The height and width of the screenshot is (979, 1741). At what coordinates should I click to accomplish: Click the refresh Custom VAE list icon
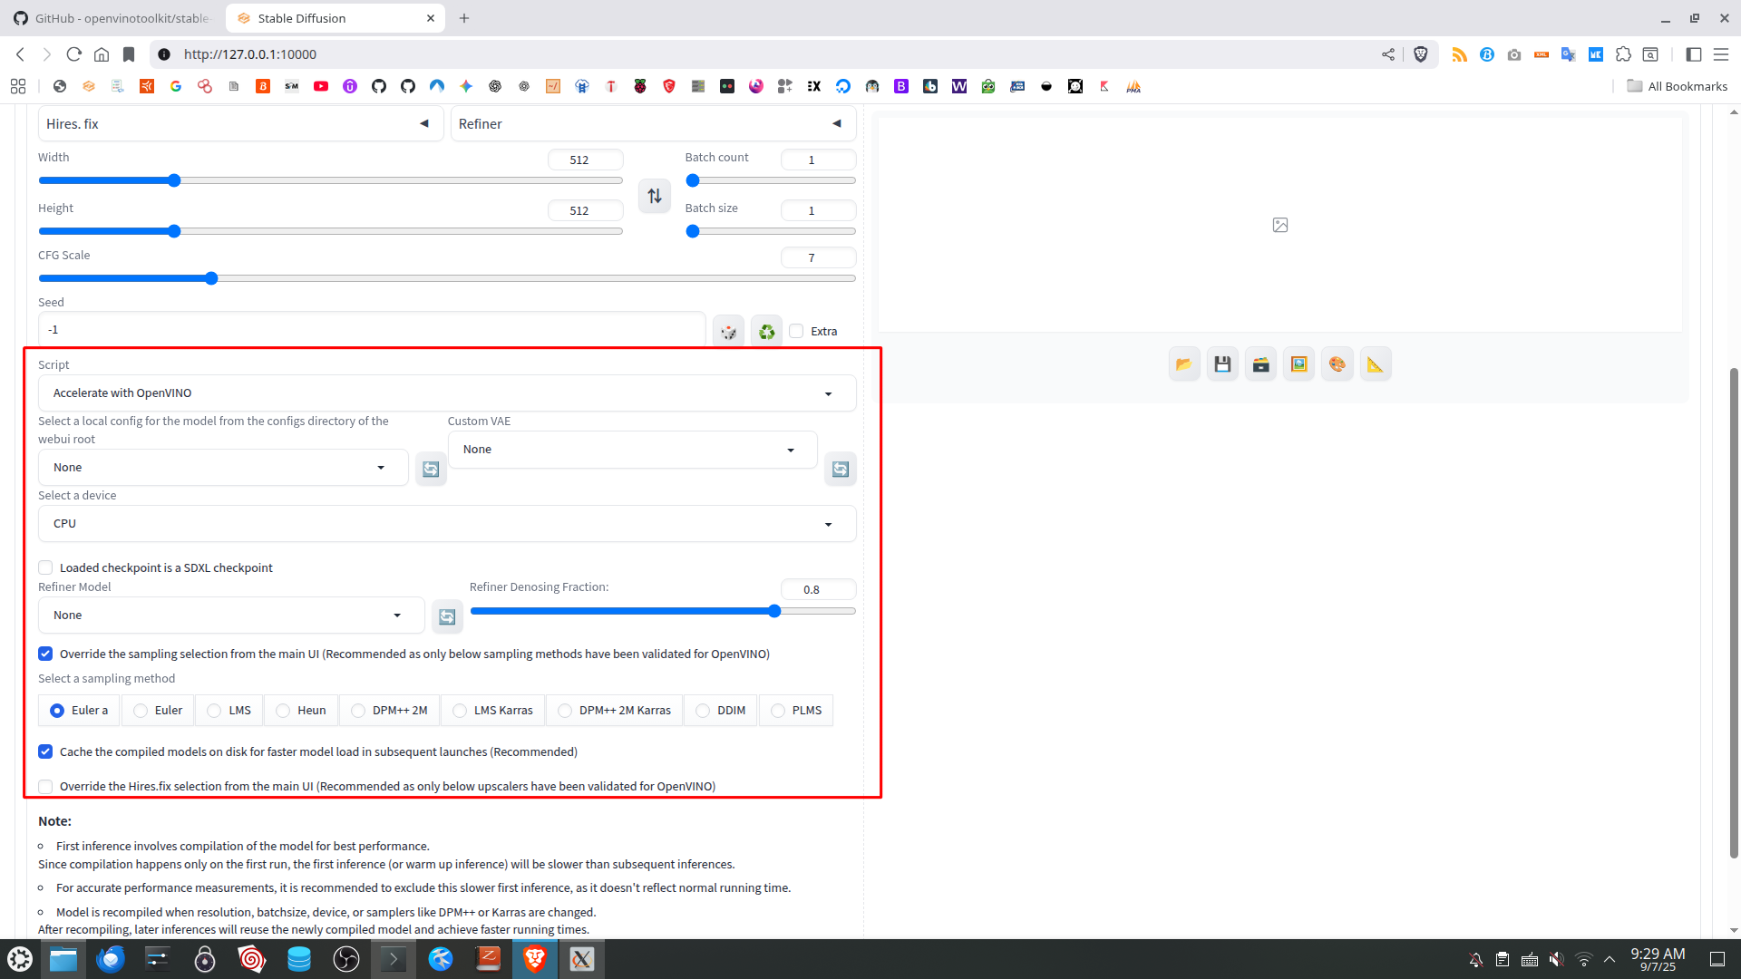840,469
